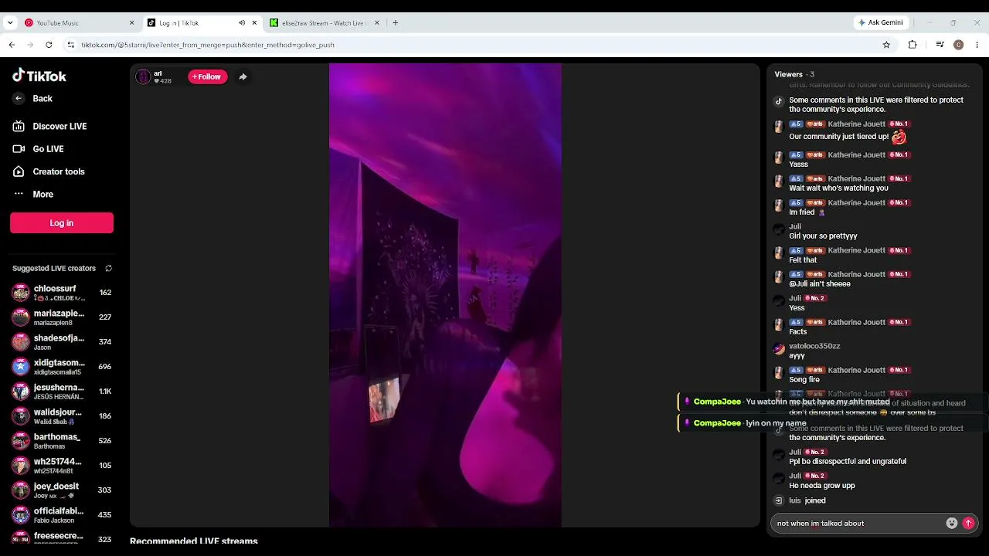Open Discover LIVE from the sidebar
This screenshot has width=989, height=556.
(59, 127)
